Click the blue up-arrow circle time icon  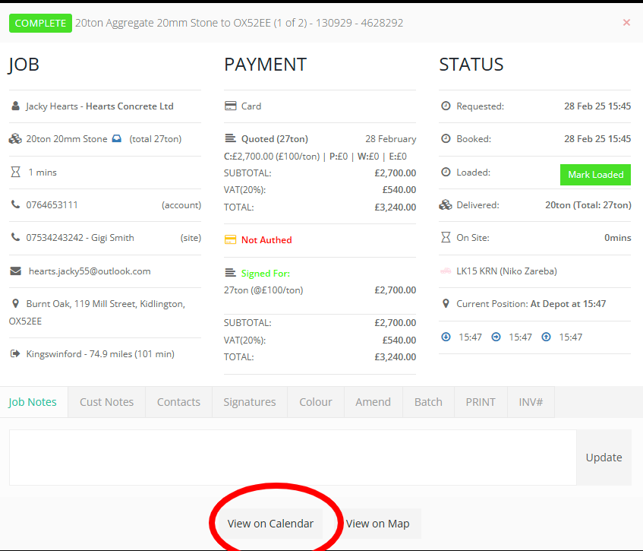coord(547,337)
